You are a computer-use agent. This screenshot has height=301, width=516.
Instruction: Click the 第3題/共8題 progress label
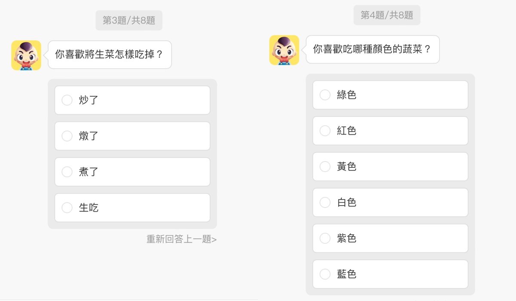129,20
